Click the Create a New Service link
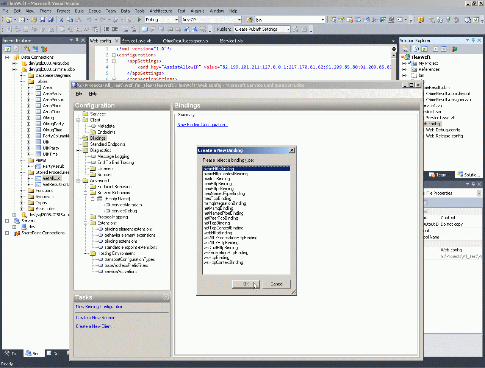 coord(97,318)
